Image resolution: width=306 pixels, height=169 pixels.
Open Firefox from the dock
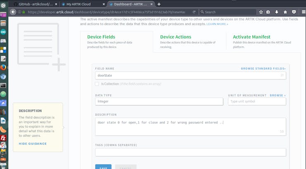[3, 67]
